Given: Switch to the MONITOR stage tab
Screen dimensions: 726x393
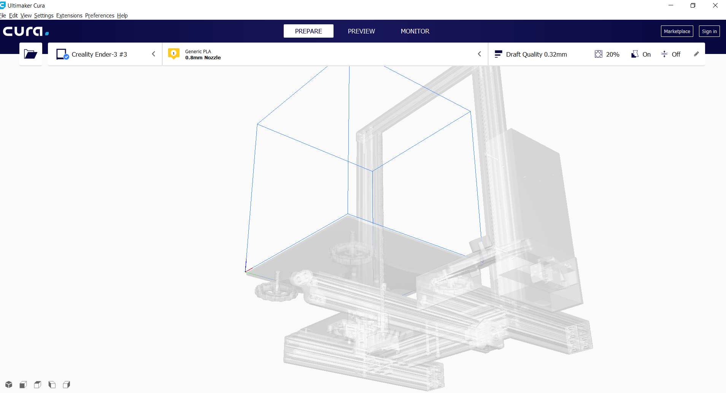Looking at the screenshot, I should coord(415,31).
